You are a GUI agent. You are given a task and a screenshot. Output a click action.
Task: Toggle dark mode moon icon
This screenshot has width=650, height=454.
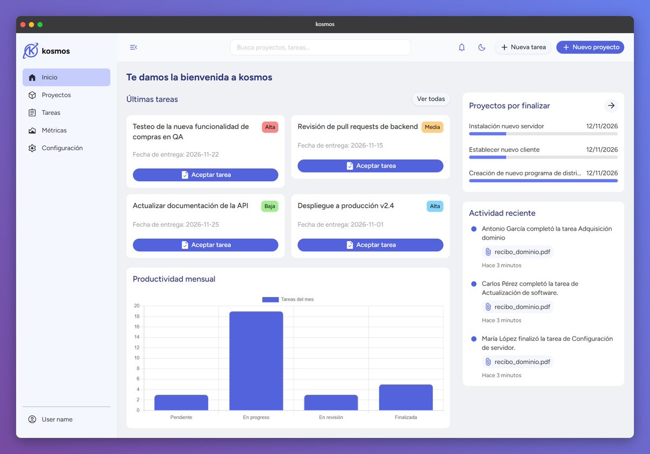pos(482,47)
